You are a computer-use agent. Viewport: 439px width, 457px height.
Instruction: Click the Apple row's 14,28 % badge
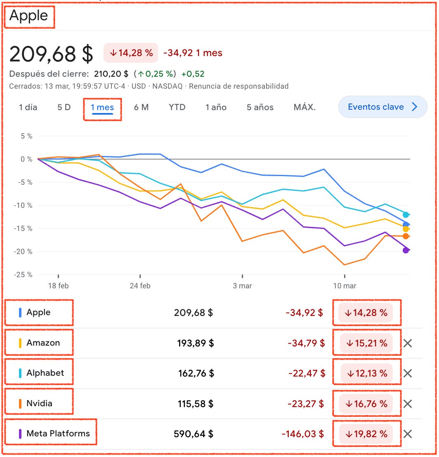point(366,313)
